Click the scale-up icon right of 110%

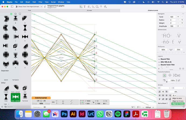click(179, 80)
